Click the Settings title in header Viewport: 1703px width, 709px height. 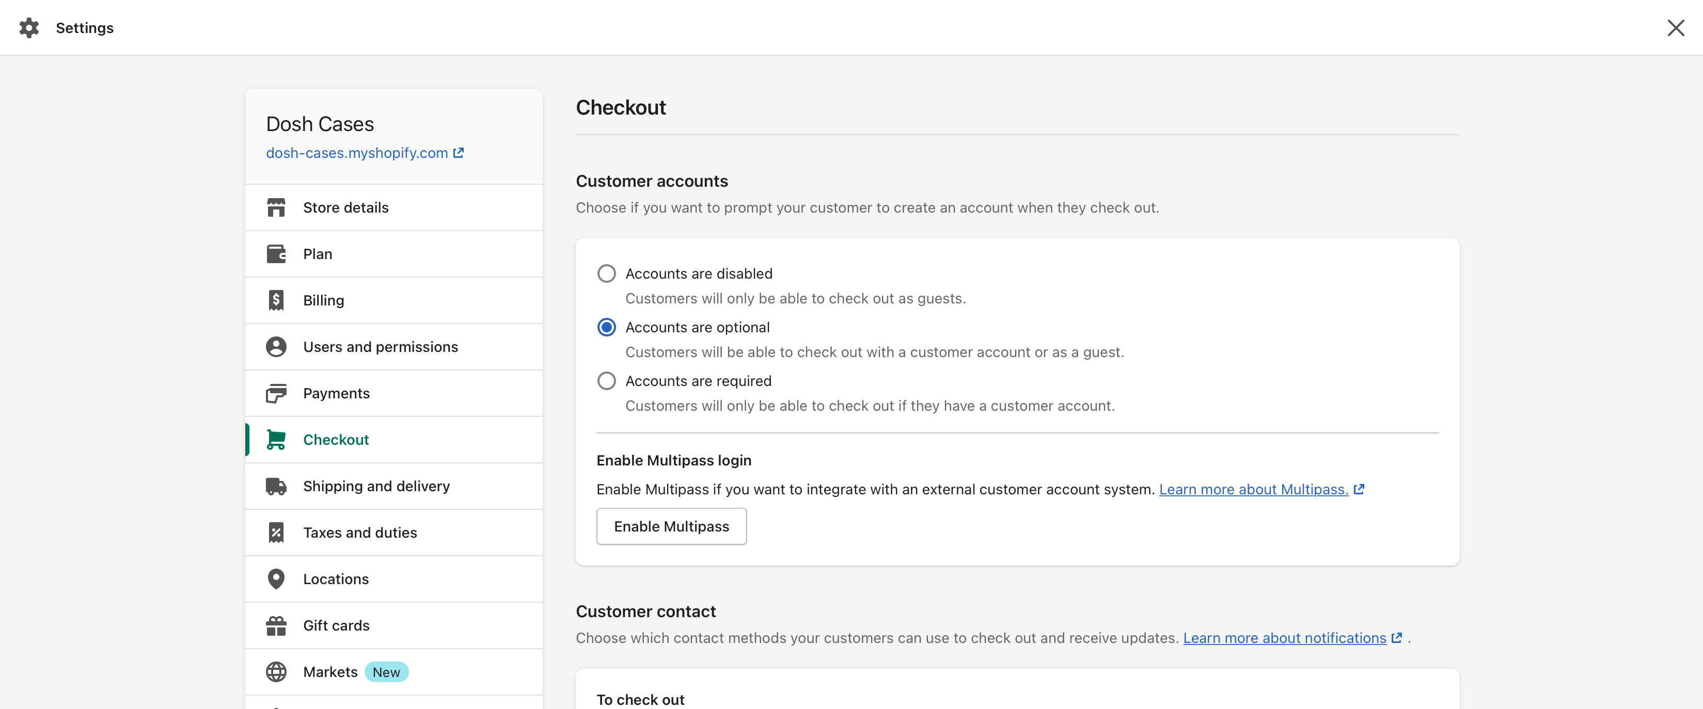pyautogui.click(x=85, y=28)
